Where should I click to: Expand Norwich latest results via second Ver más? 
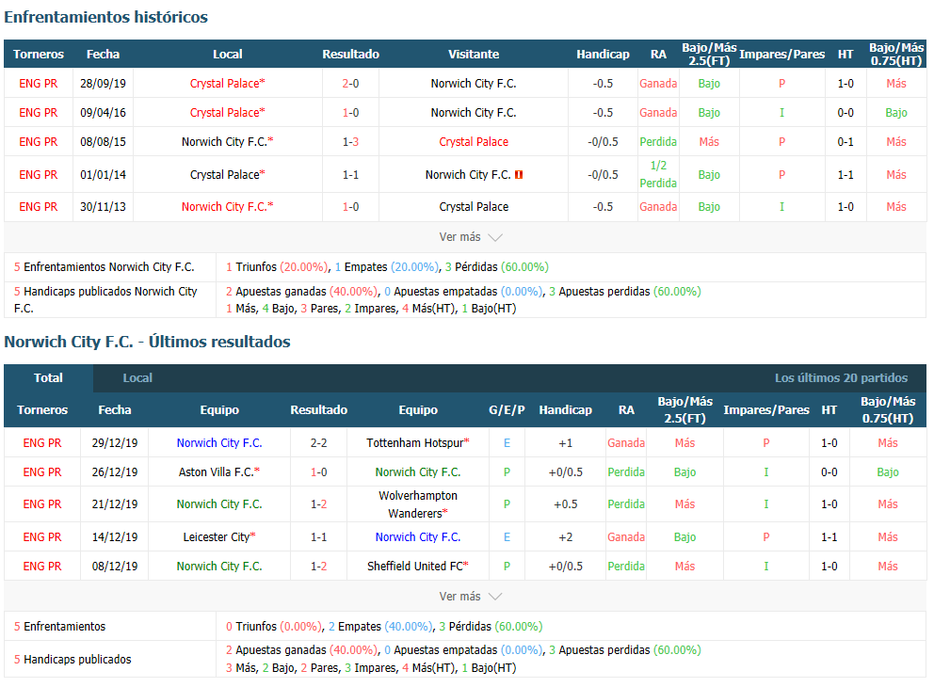pyautogui.click(x=471, y=596)
